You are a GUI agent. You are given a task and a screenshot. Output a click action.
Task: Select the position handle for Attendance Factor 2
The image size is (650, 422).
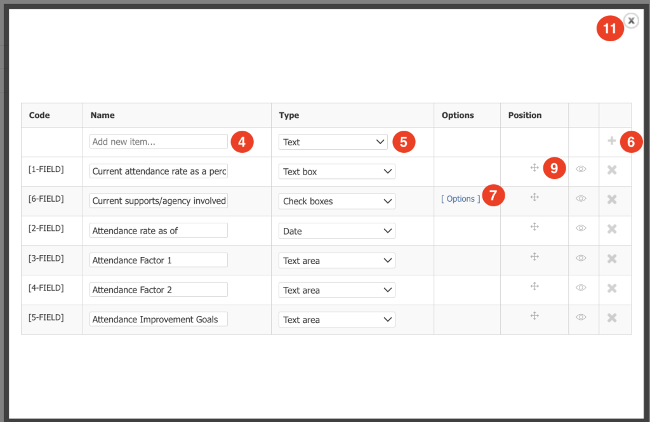coord(534,286)
